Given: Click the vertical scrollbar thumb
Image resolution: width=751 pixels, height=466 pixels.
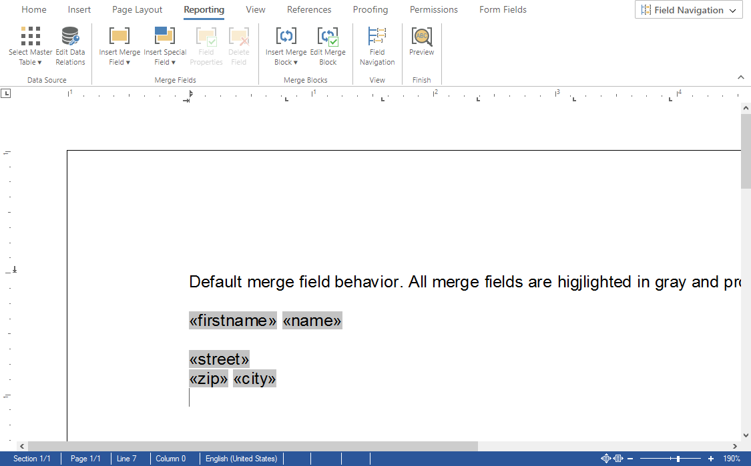Looking at the screenshot, I should (x=746, y=151).
